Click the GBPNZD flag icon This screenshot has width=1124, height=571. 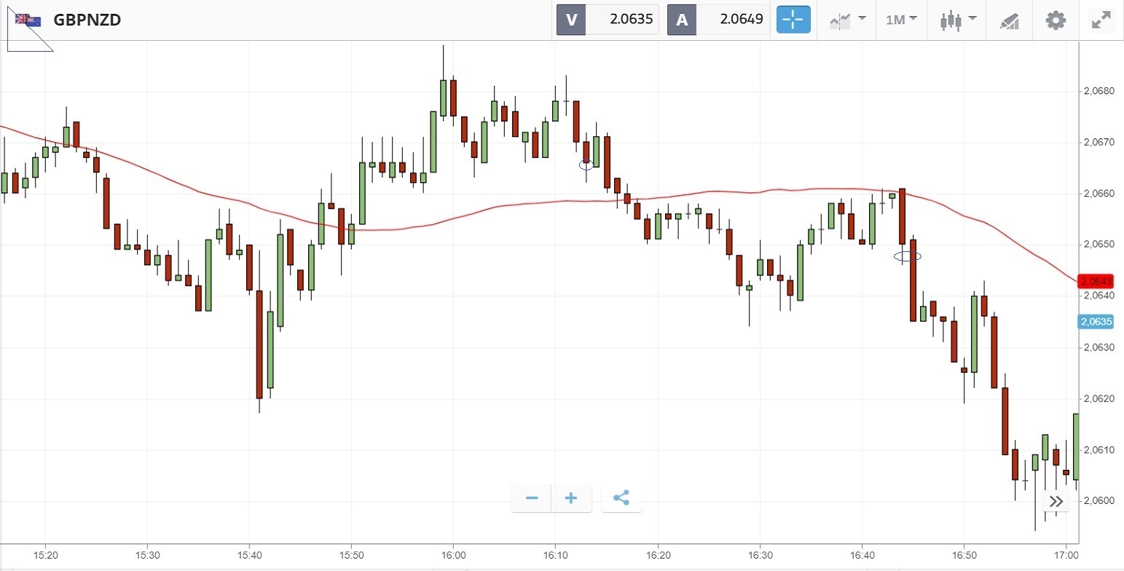click(28, 20)
